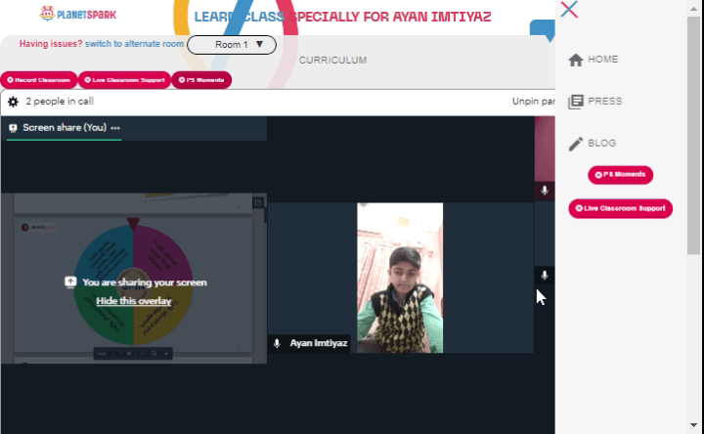Click the vertical scrollbar thumb
This screenshot has width=704, height=434.
tap(693, 136)
